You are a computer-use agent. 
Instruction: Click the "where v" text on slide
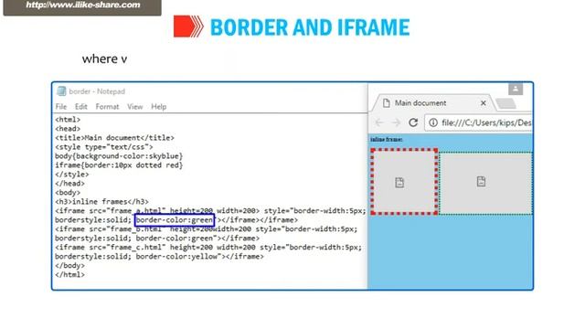coord(104,58)
